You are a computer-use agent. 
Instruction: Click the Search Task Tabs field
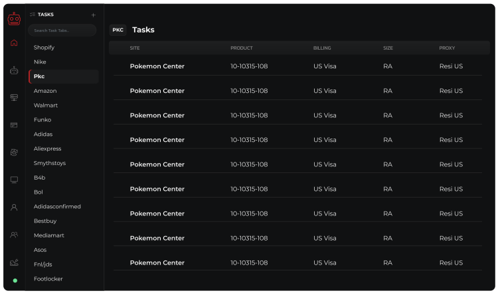point(62,30)
